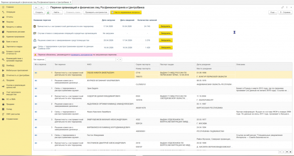
Task: Select row ГАБОВ НИКИТА ВАЛЕРЬЕВИЧ
Action: pos(163,74)
